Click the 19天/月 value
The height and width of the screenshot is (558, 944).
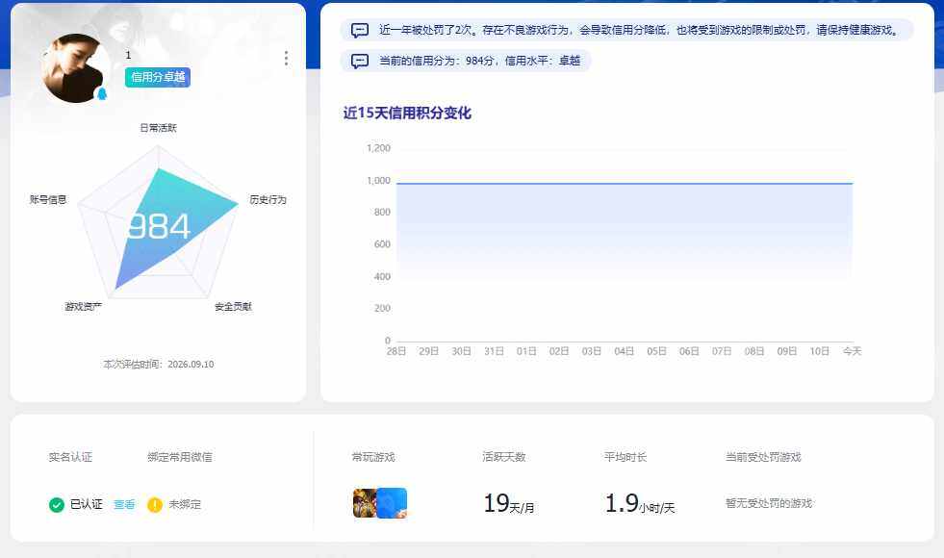pyautogui.click(x=509, y=503)
